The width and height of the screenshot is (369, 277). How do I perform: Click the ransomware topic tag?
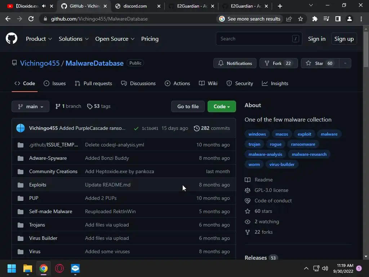click(x=303, y=144)
